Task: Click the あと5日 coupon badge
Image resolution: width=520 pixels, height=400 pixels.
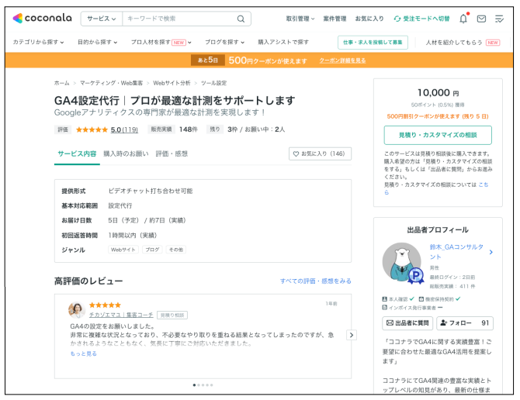Action: [x=207, y=60]
